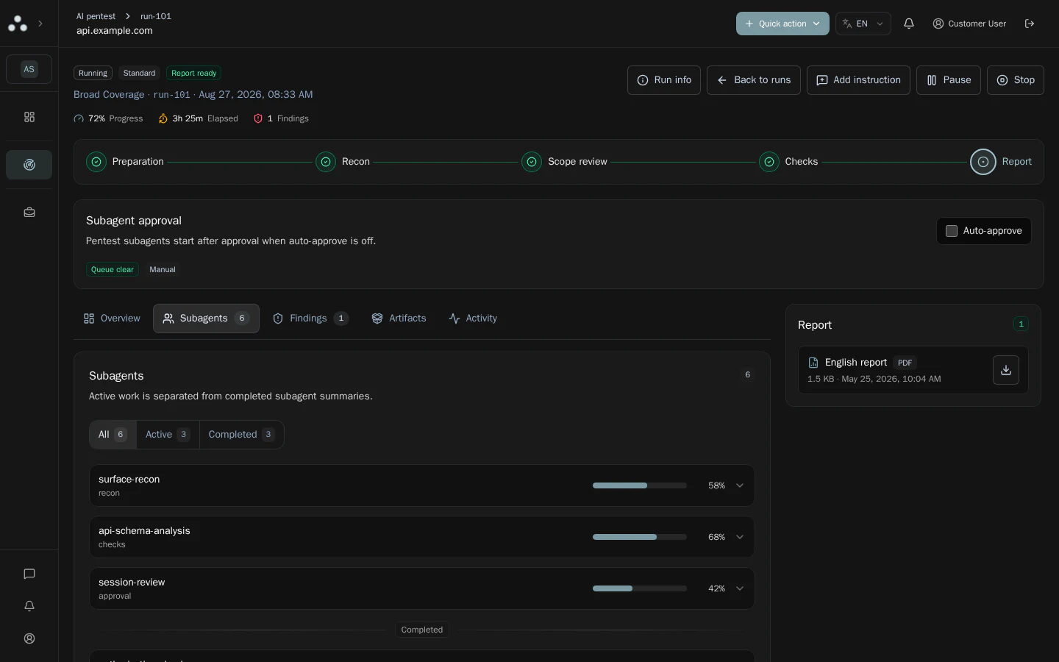
Task: Open the sidebar user account icon
Action: click(29, 638)
